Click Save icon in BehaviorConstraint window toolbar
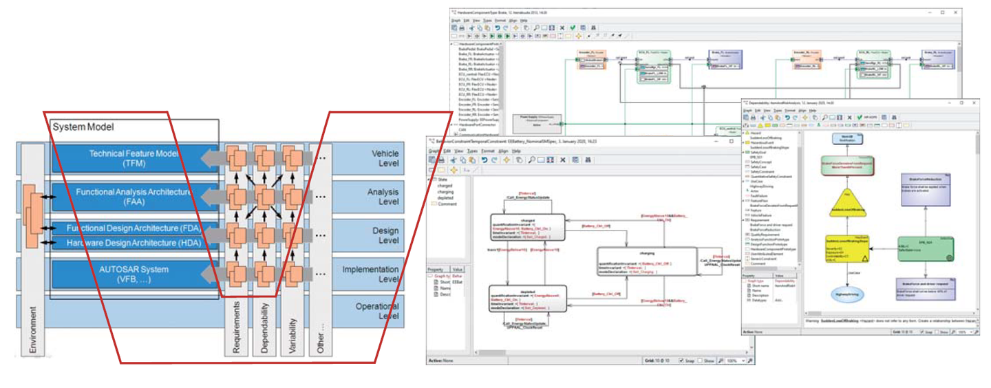 (432, 160)
